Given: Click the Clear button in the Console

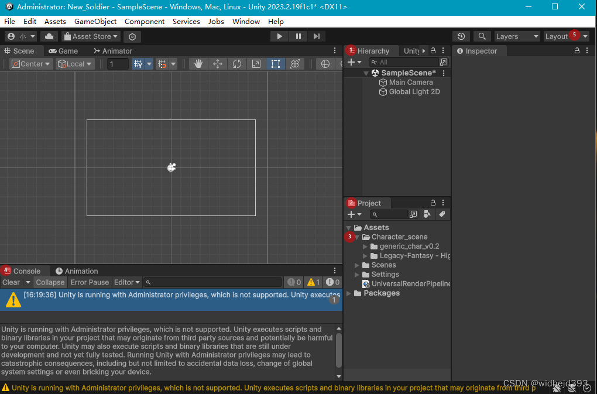Looking at the screenshot, I should click(11, 282).
